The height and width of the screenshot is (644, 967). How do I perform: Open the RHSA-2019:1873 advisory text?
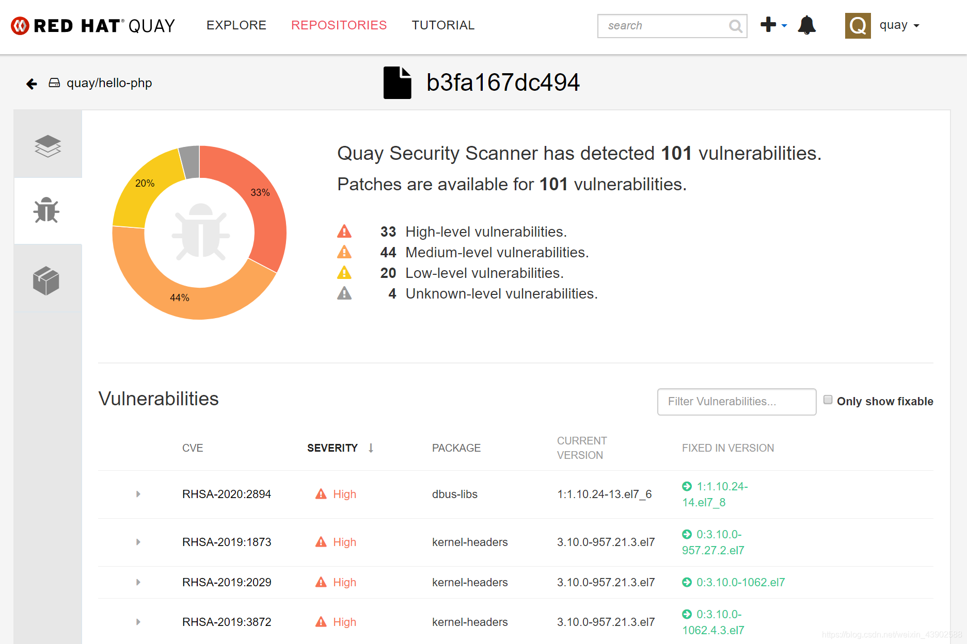pyautogui.click(x=227, y=542)
